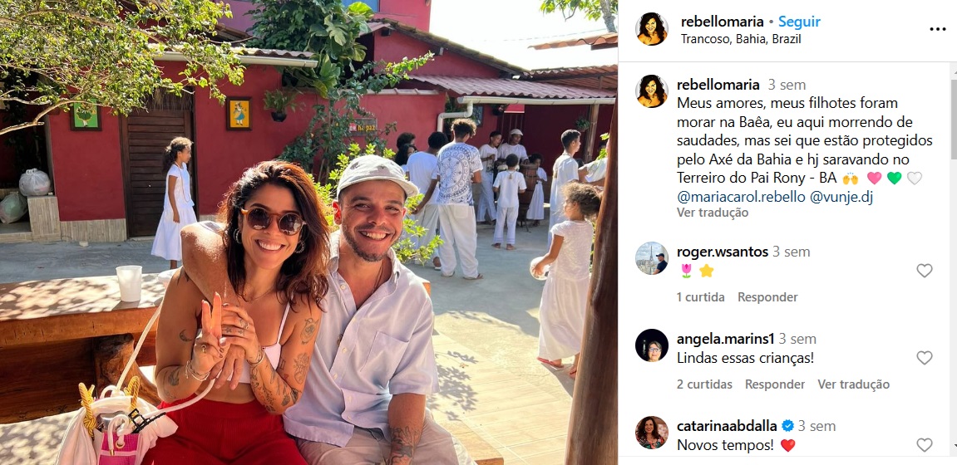
Task: Open rebellomaria profile picture in header
Action: point(651,28)
